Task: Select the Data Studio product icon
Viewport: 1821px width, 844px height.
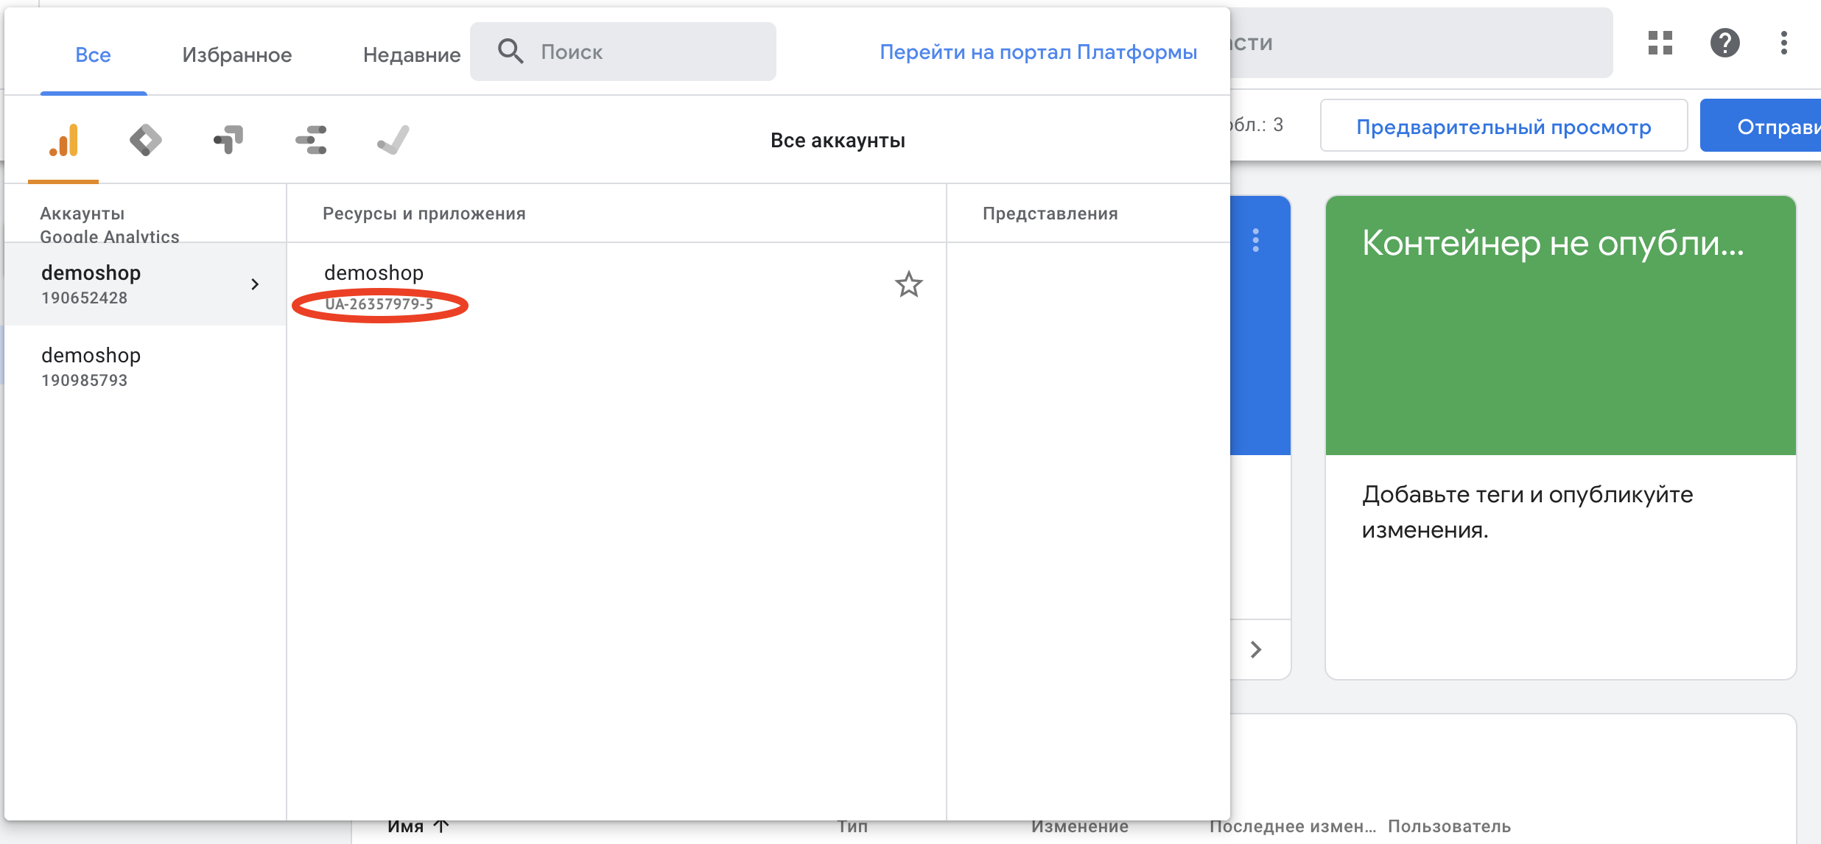Action: click(x=311, y=140)
